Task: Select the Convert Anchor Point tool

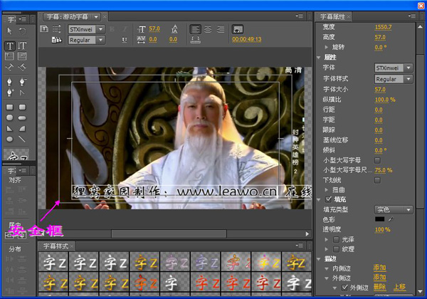Action: (22, 93)
